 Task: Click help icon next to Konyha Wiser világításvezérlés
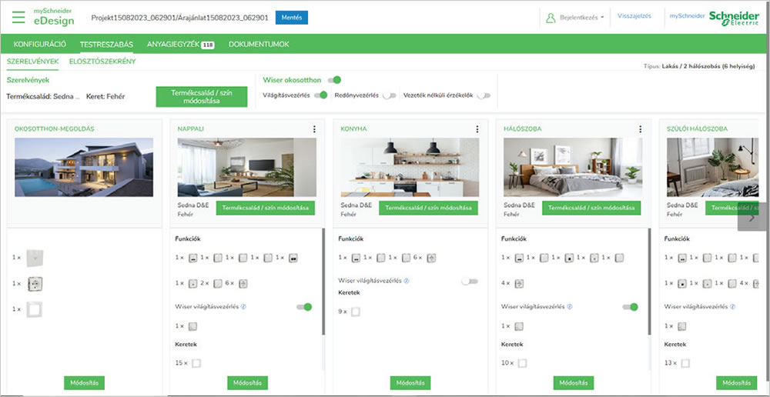407,281
